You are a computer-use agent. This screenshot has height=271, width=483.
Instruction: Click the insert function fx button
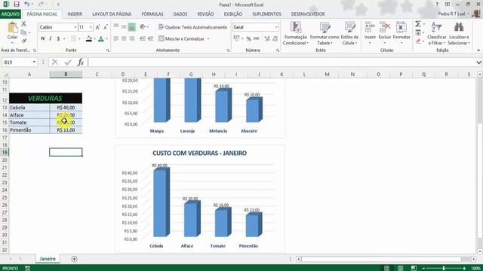click(81, 62)
